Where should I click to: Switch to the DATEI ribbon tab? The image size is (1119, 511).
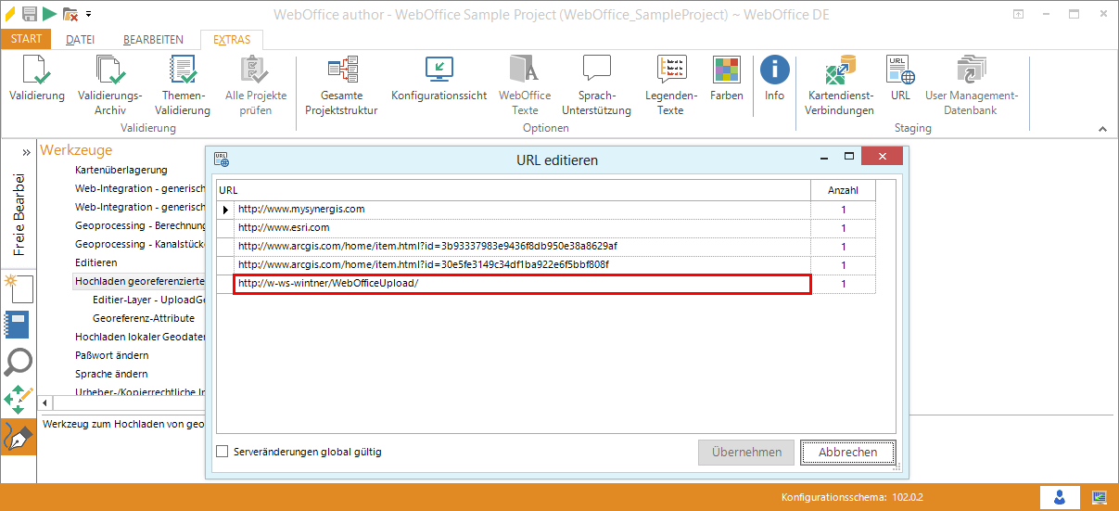81,40
